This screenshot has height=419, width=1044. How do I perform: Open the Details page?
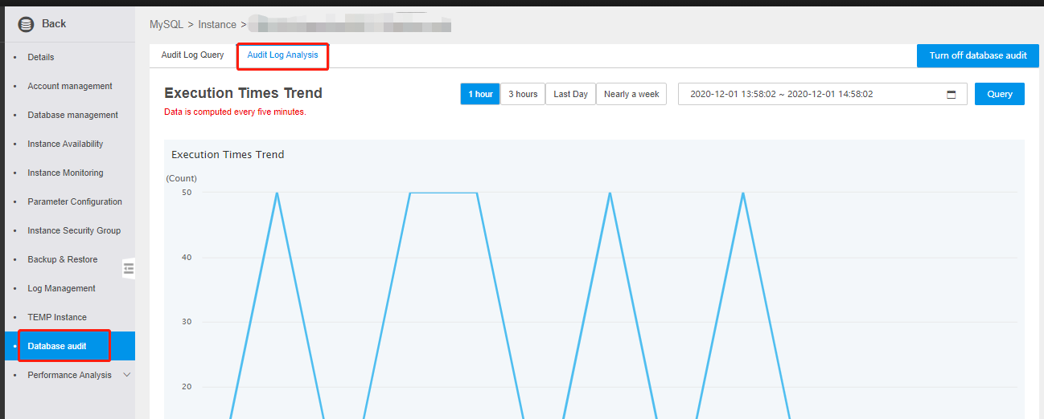[41, 57]
